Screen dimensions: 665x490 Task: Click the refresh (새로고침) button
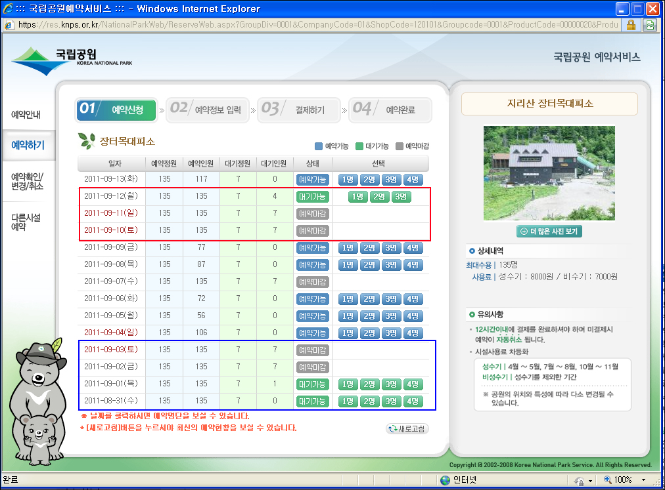pyautogui.click(x=407, y=429)
